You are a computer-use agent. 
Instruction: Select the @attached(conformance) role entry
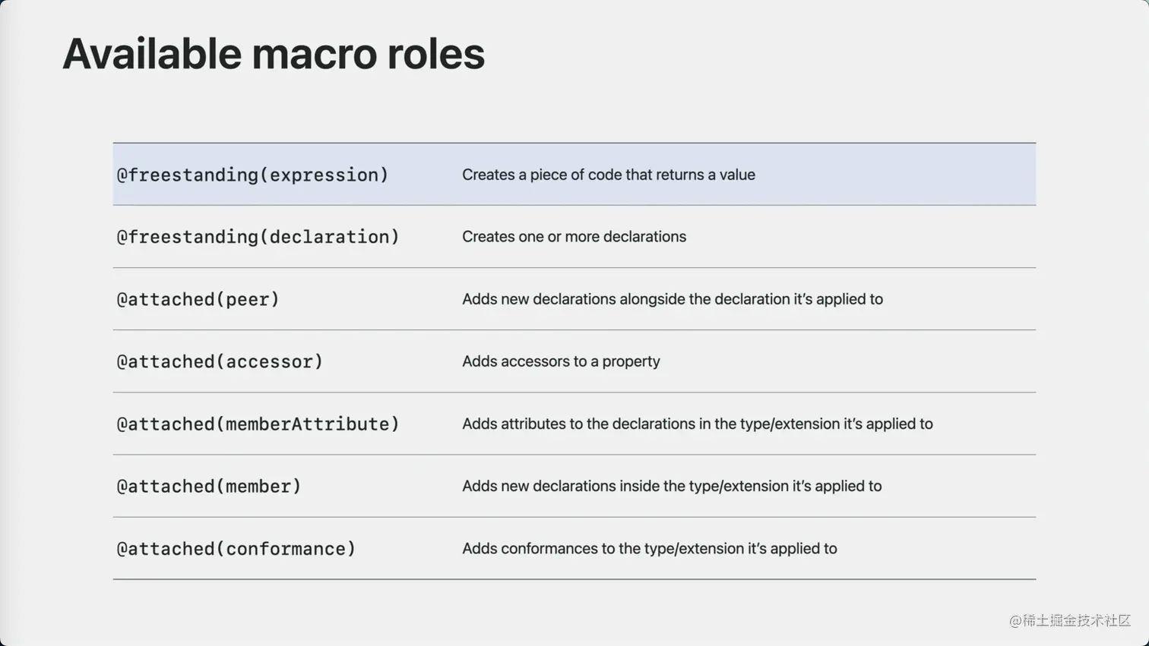236,549
